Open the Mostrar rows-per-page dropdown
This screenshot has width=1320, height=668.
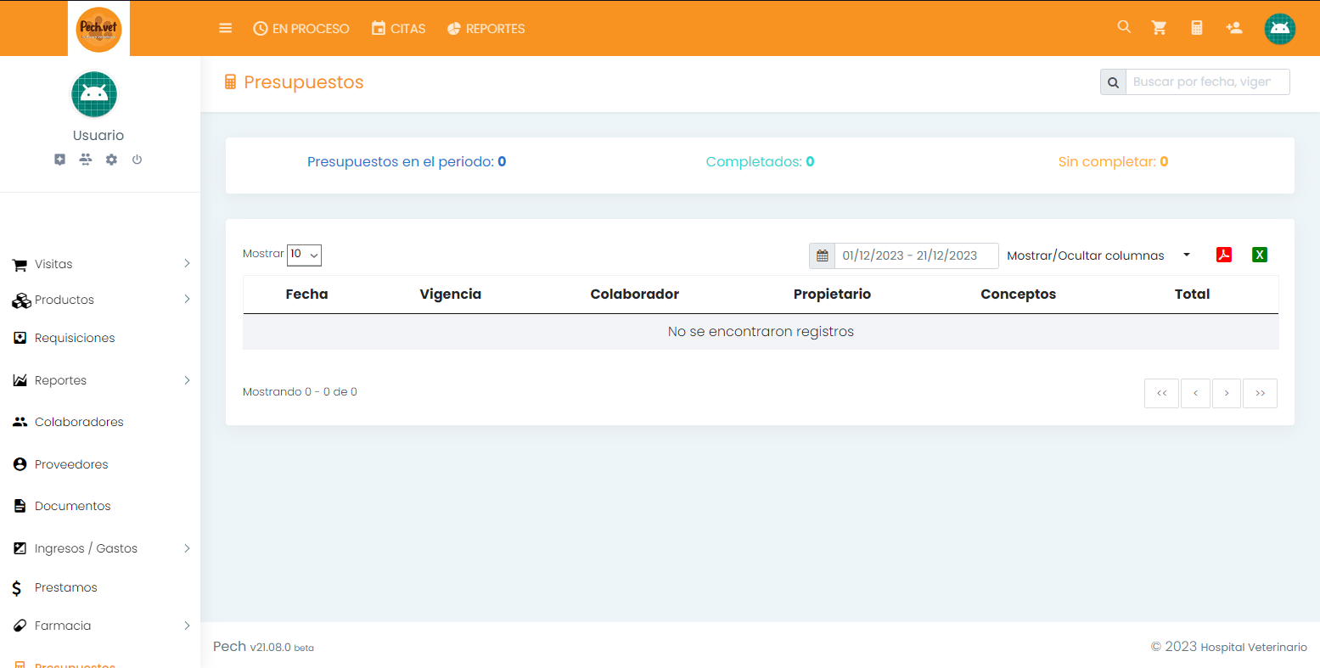click(x=304, y=255)
